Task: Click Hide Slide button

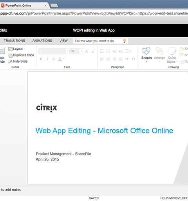Action: [18, 62]
